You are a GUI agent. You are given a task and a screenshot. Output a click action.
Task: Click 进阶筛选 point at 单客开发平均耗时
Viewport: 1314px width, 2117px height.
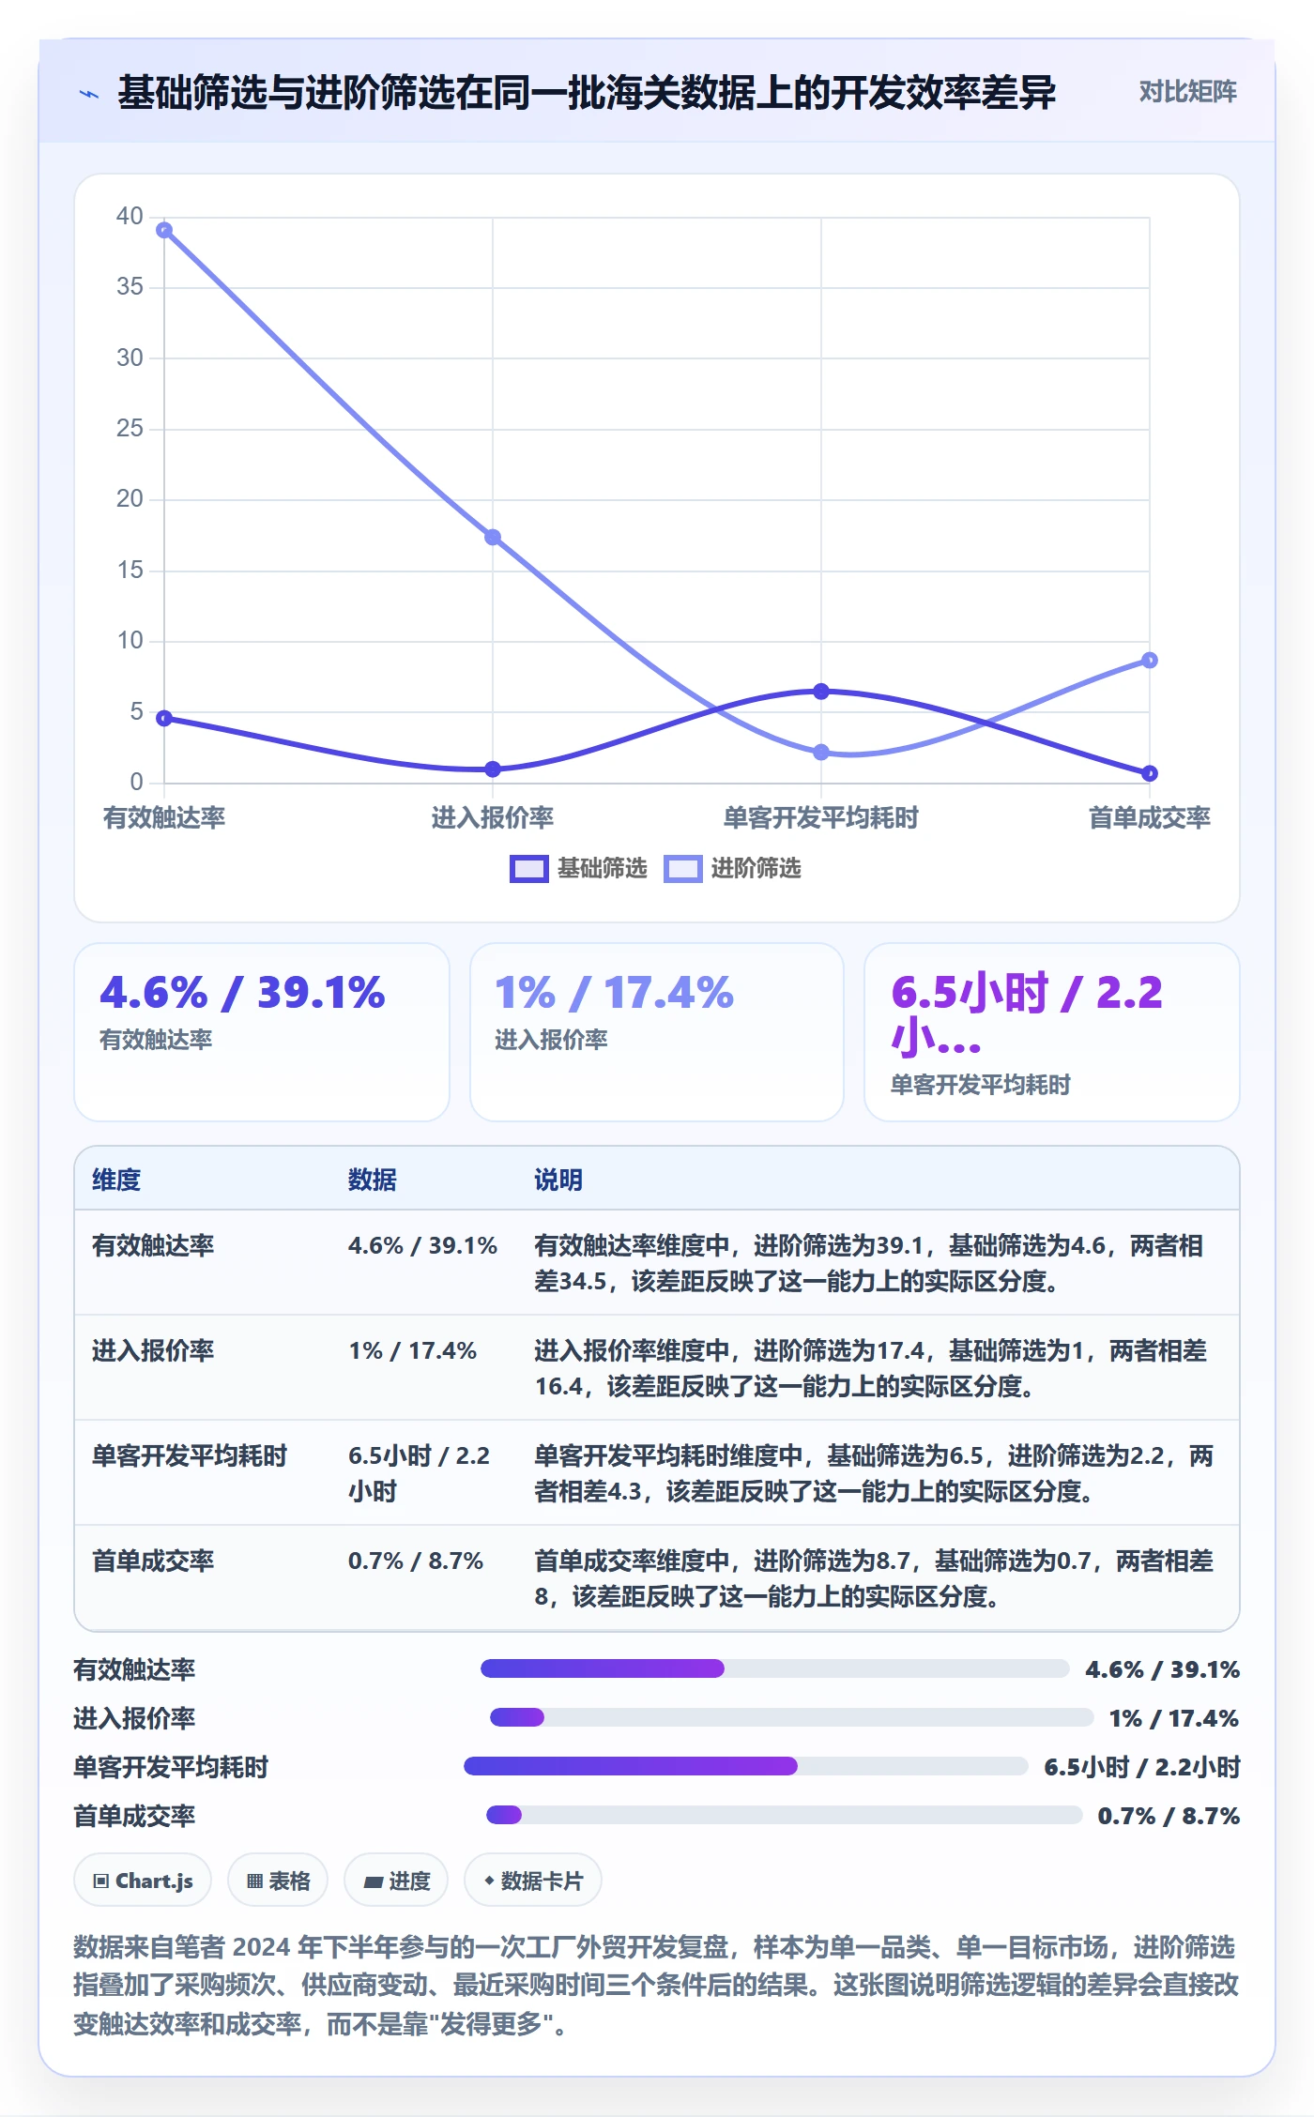pyautogui.click(x=821, y=752)
